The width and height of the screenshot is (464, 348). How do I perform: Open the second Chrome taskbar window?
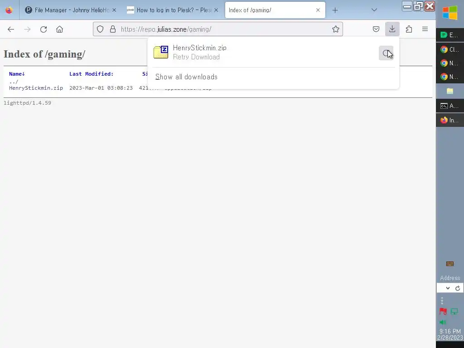pyautogui.click(x=450, y=63)
